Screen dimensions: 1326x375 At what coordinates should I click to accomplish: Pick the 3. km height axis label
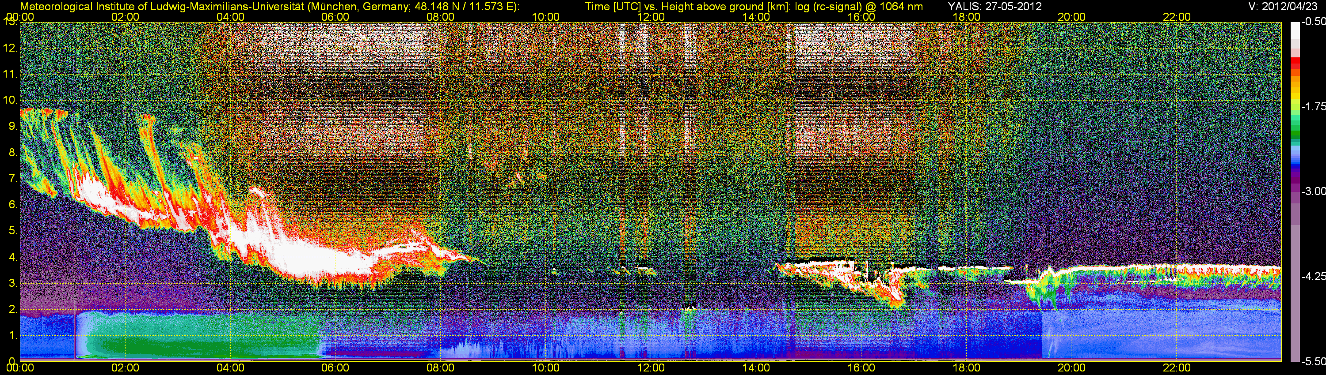point(13,284)
